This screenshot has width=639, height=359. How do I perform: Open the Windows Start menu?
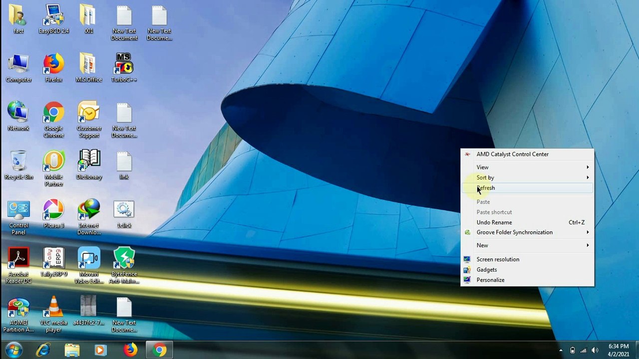tap(13, 350)
